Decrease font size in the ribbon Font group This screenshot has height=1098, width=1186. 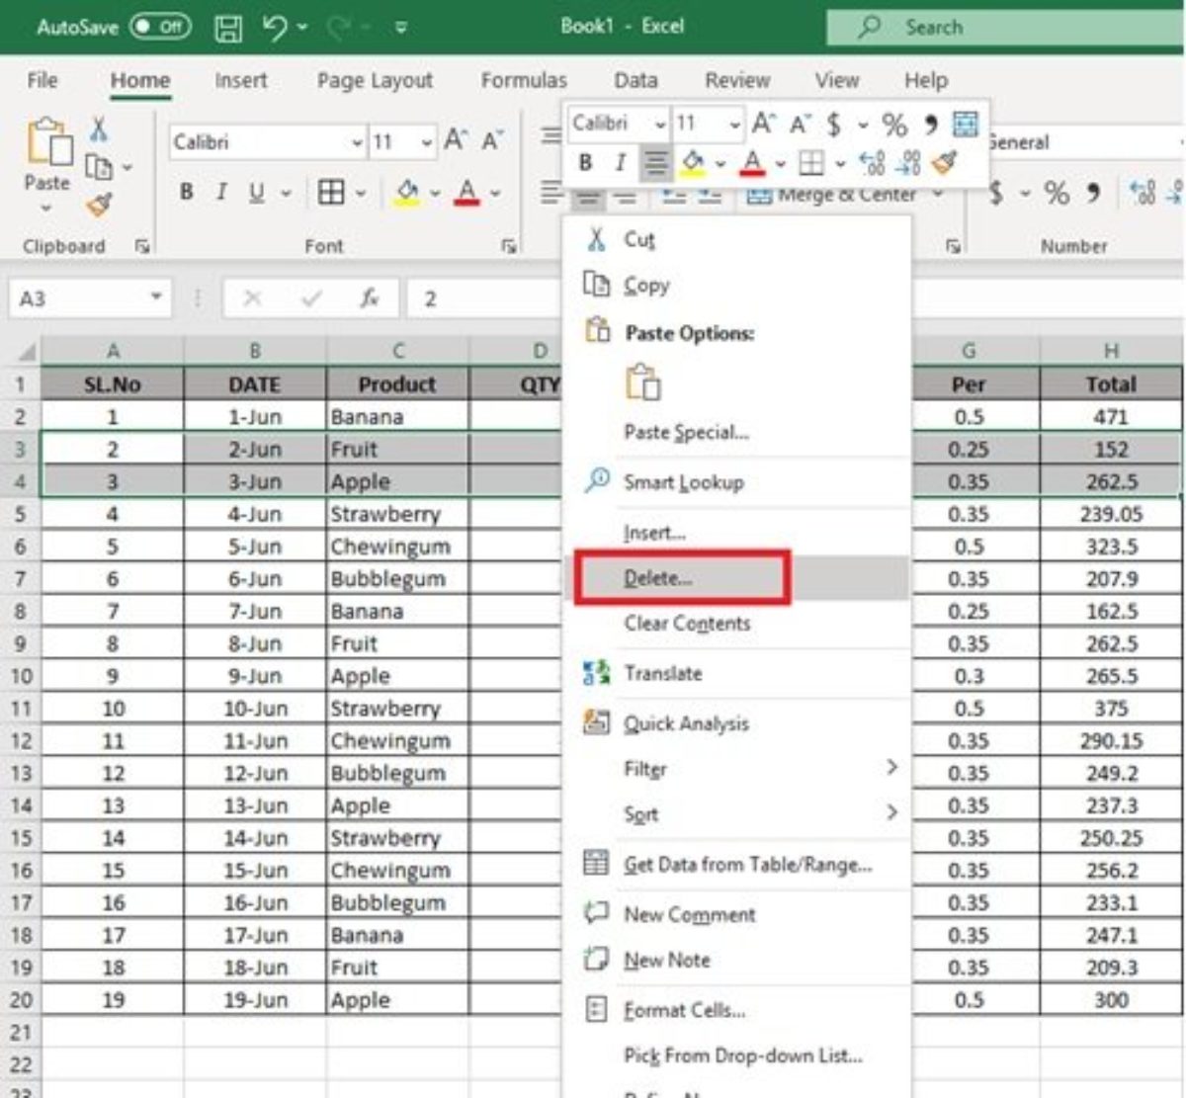[x=492, y=141]
